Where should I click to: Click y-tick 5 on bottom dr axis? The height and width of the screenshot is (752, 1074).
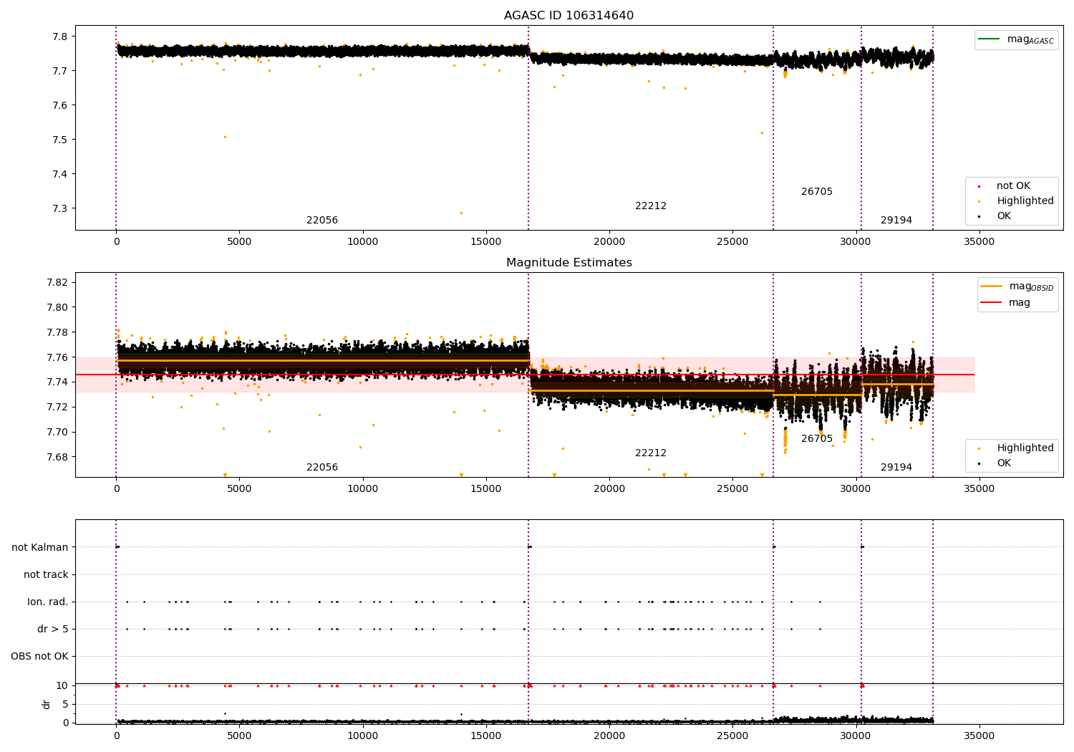click(x=65, y=704)
